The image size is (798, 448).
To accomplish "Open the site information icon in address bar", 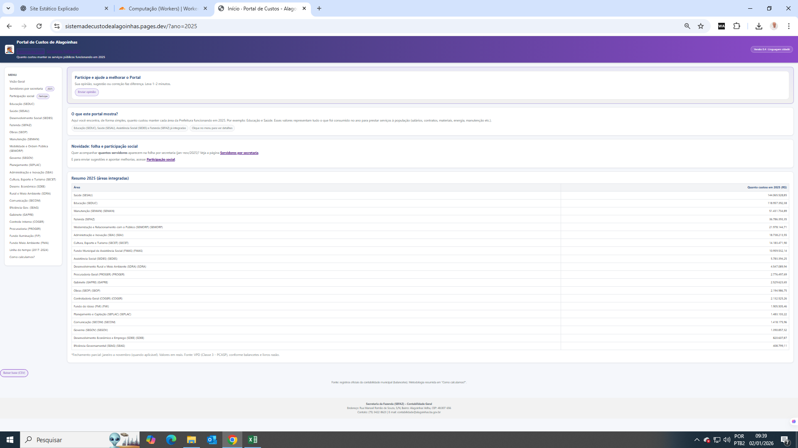I will click(x=57, y=26).
